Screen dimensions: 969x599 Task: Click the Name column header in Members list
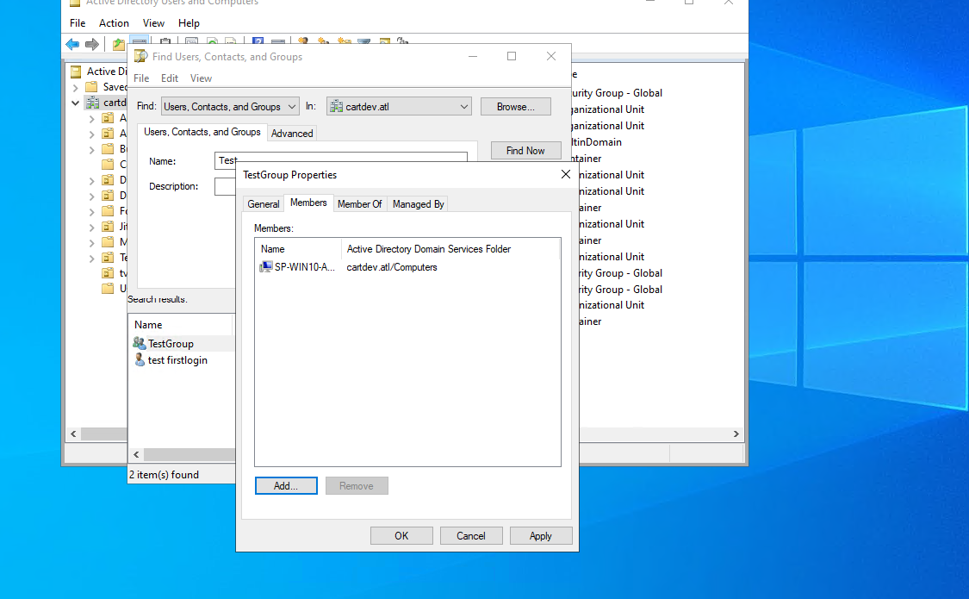[x=298, y=249]
